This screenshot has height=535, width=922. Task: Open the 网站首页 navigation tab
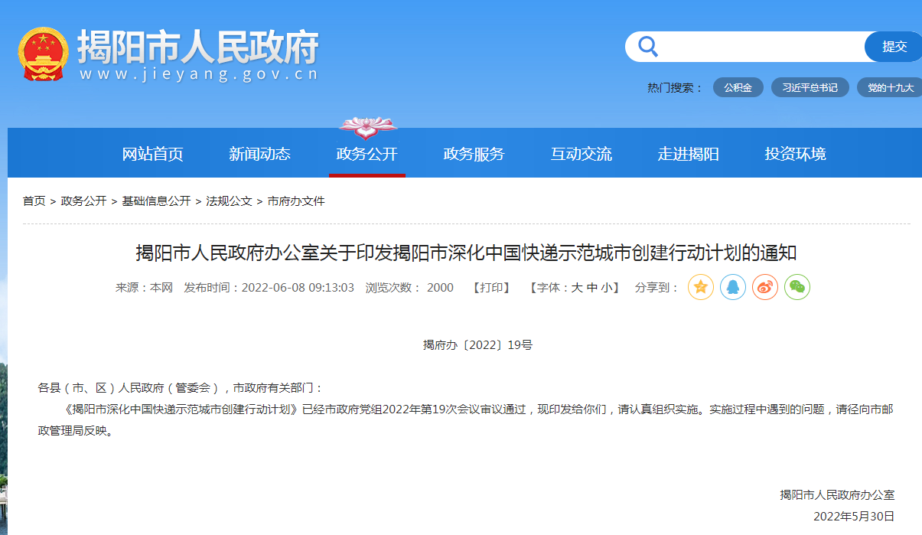point(153,154)
